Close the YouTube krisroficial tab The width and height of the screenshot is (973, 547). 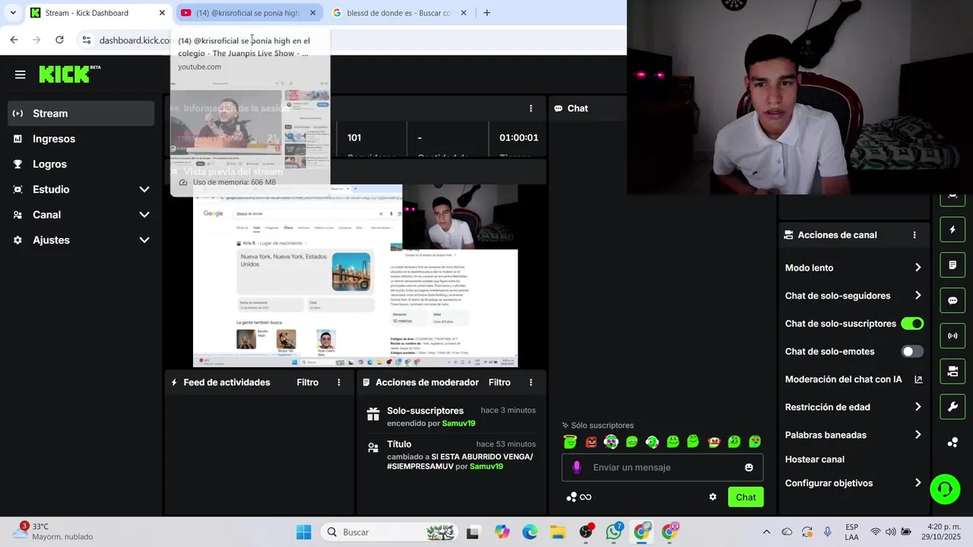(x=312, y=13)
